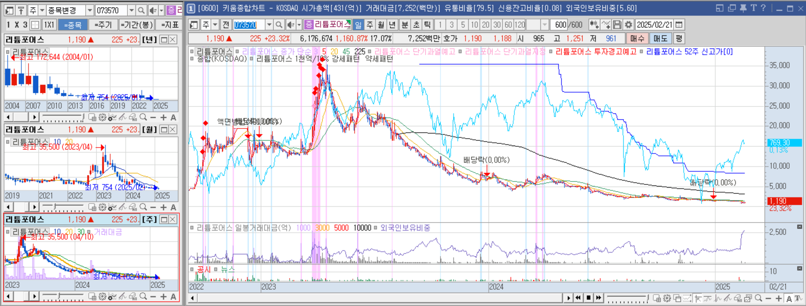This screenshot has width=806, height=306.
Task: Click the rewind playback button in bottom bar
Action: [578, 298]
